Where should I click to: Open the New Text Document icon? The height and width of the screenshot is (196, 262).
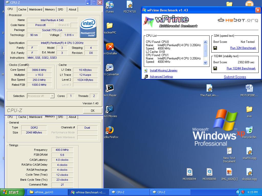coord(229,151)
